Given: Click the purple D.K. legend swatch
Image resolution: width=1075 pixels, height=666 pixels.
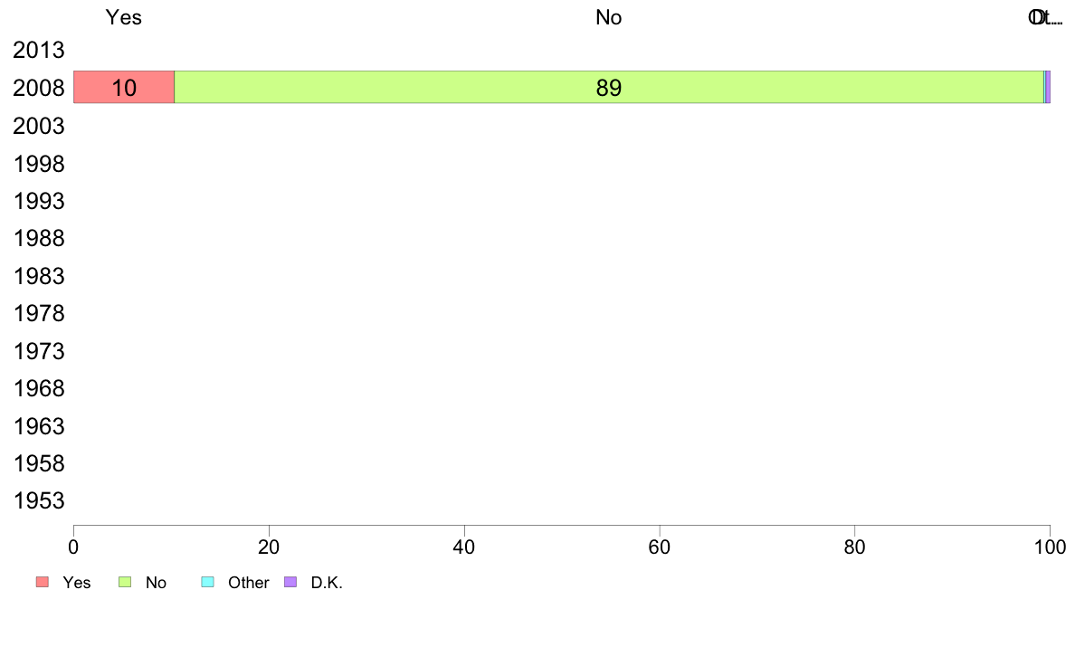Looking at the screenshot, I should [290, 582].
